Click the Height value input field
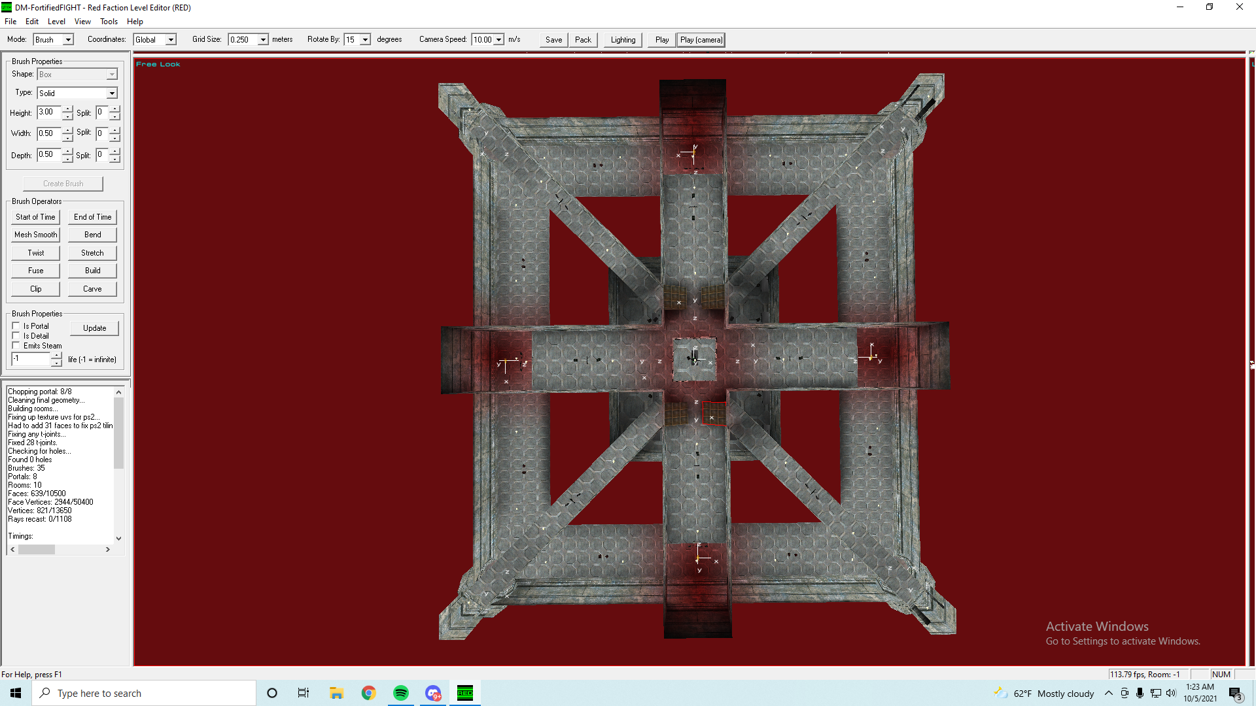The height and width of the screenshot is (706, 1256). 48,112
